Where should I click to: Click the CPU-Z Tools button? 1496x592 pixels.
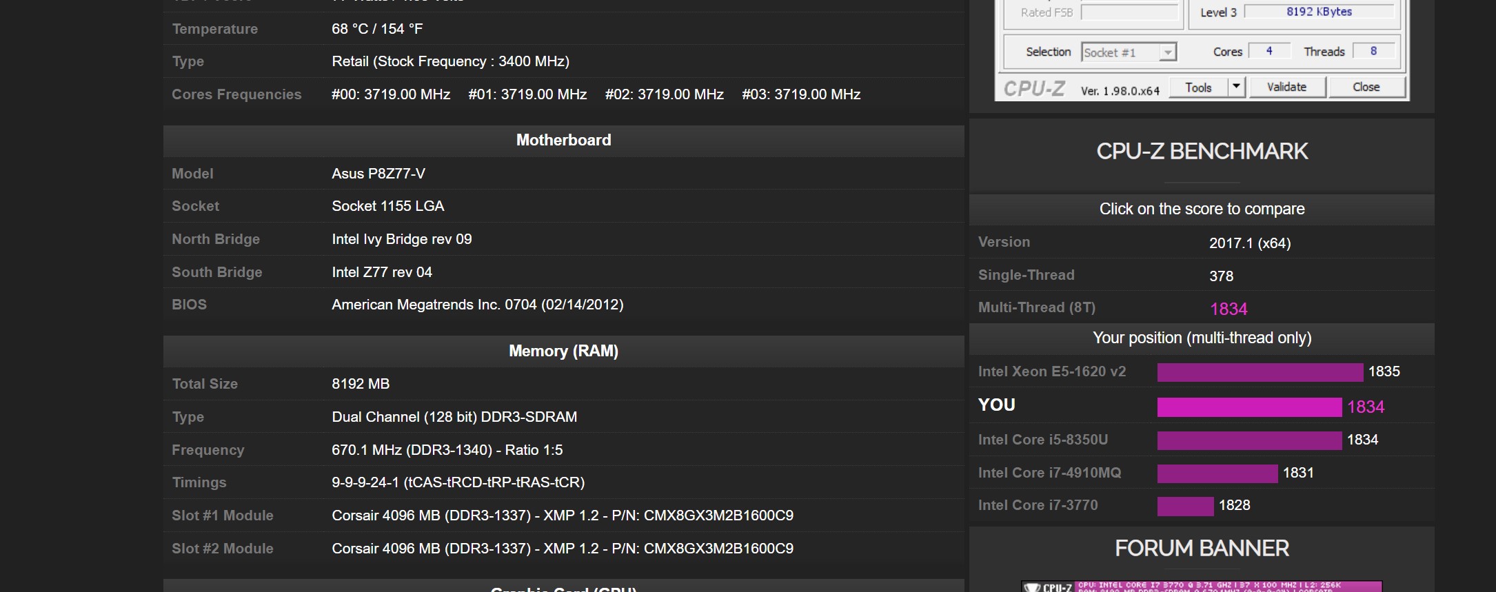(x=1199, y=88)
